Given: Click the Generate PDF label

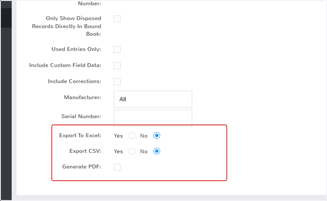Looking at the screenshot, I should click(x=82, y=167).
